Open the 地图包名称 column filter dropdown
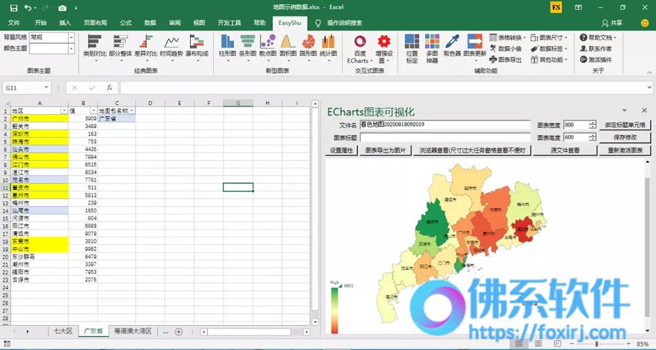 pyautogui.click(x=132, y=110)
